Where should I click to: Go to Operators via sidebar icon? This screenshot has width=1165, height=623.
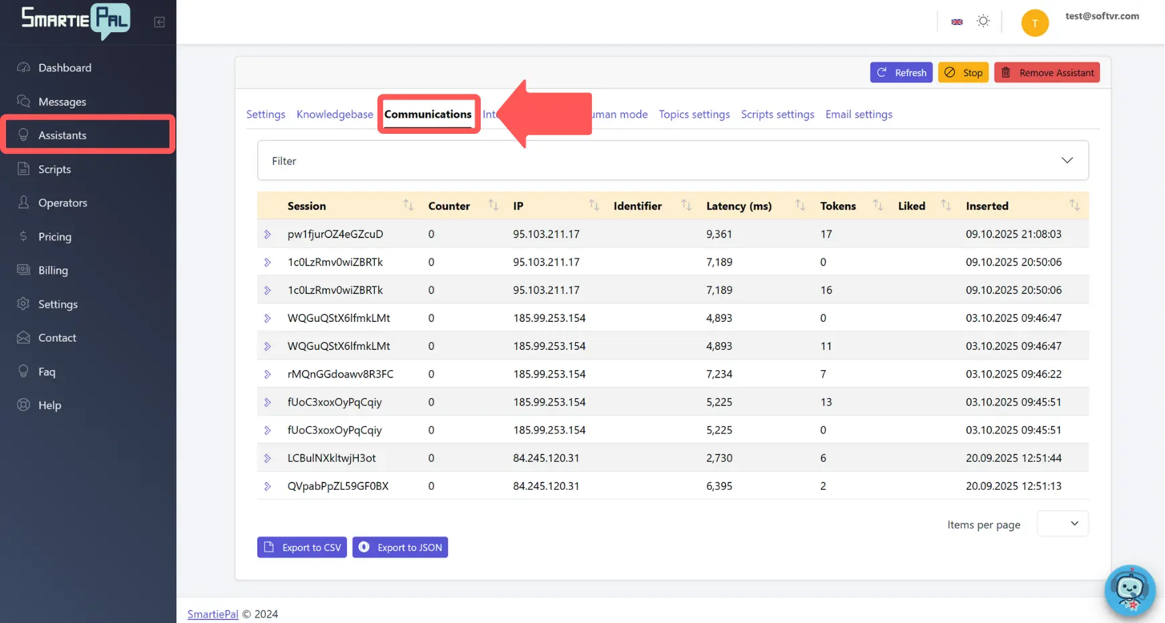pyautogui.click(x=23, y=202)
